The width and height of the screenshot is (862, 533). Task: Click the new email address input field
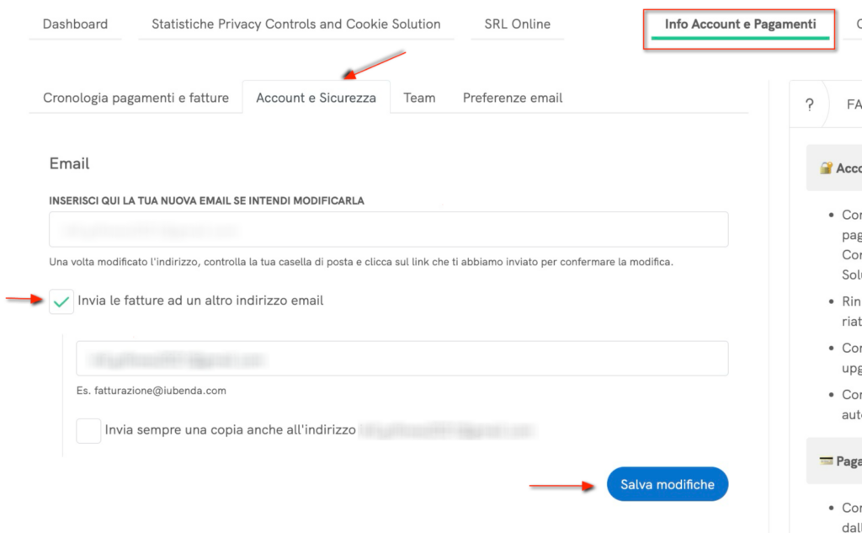pyautogui.click(x=388, y=229)
